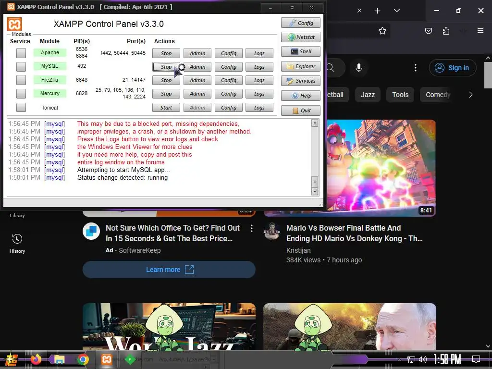The image size is (492, 369).
Task: Open Netstat from XAMPP side panel
Action: [x=301, y=37]
